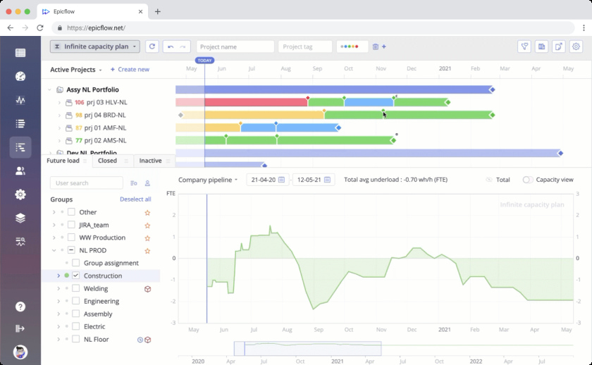Open the settings gear in top-right toolbar

576,47
